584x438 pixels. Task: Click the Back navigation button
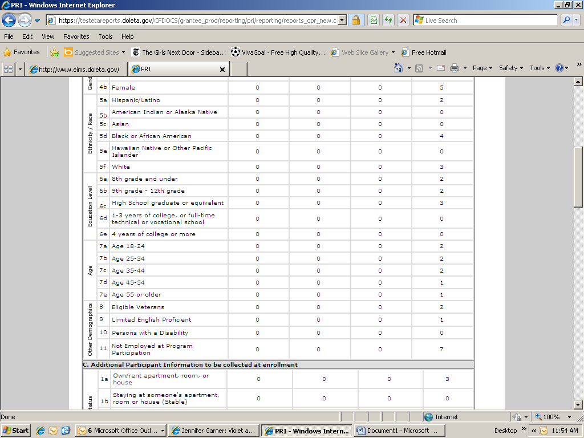(9, 21)
